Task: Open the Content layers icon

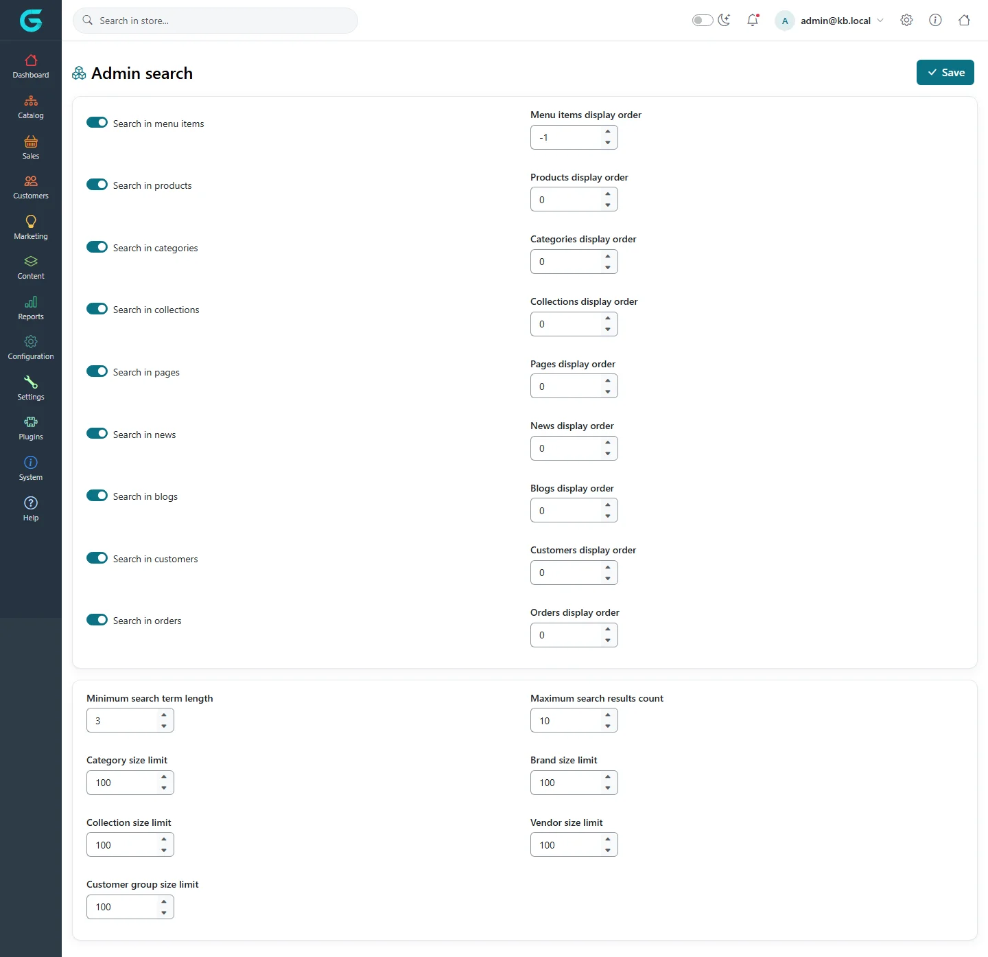Action: coord(31,262)
